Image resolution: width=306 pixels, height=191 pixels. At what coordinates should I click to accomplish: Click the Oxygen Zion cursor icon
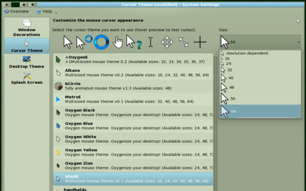[x=58, y=166]
